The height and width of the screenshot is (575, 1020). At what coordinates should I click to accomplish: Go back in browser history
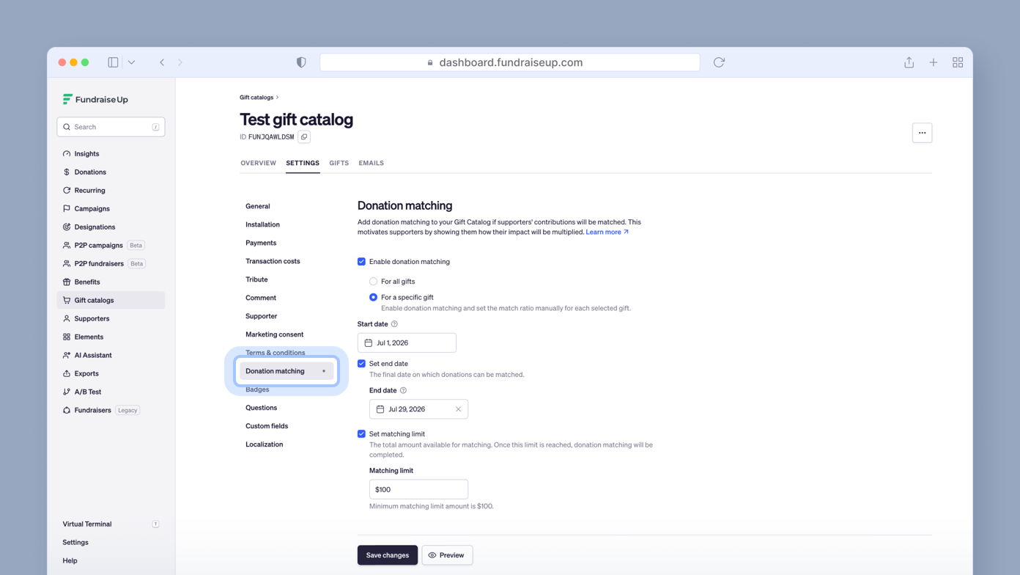tap(162, 62)
